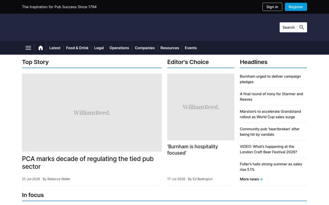Click the Headlines section heading
Screen dimensions: 329x205
254,62
